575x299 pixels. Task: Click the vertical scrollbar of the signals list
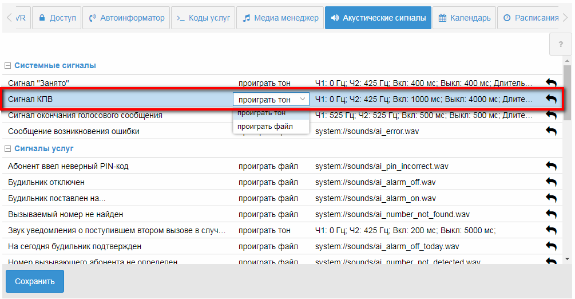click(x=567, y=92)
